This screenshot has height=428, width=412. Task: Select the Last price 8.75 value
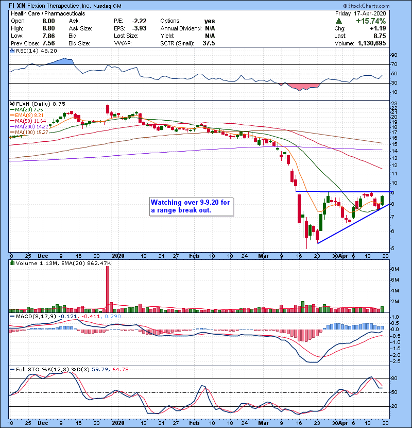pyautogui.click(x=380, y=36)
